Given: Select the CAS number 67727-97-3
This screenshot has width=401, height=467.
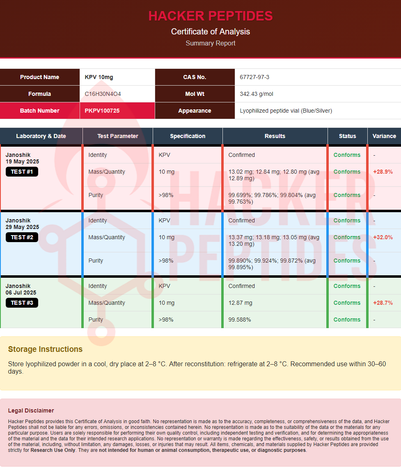Looking at the screenshot, I should (x=254, y=77).
